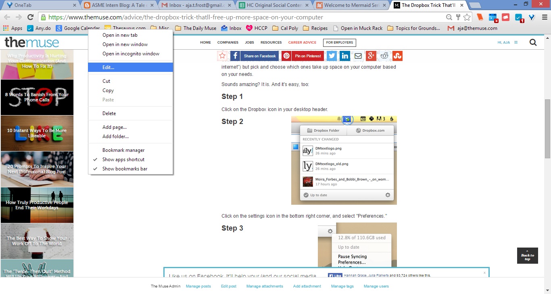
Task: Choose Open in incognito window
Action: (131, 54)
